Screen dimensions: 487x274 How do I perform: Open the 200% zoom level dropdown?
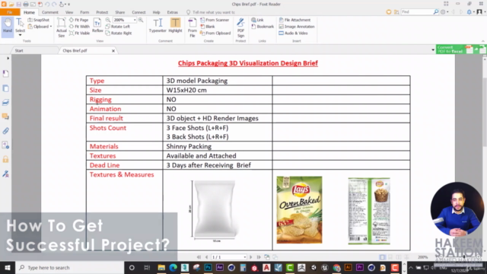[x=135, y=20]
